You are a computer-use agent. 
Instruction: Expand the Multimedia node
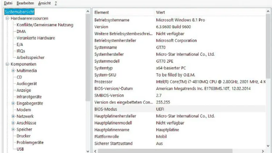[13, 71]
